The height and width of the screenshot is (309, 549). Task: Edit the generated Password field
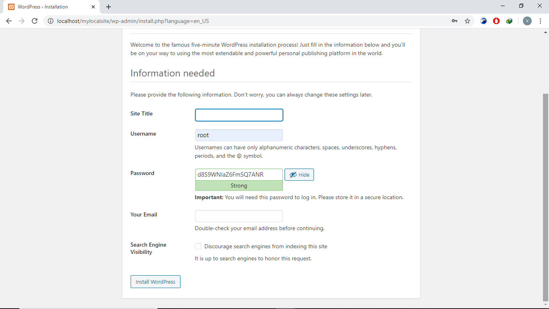pos(239,175)
